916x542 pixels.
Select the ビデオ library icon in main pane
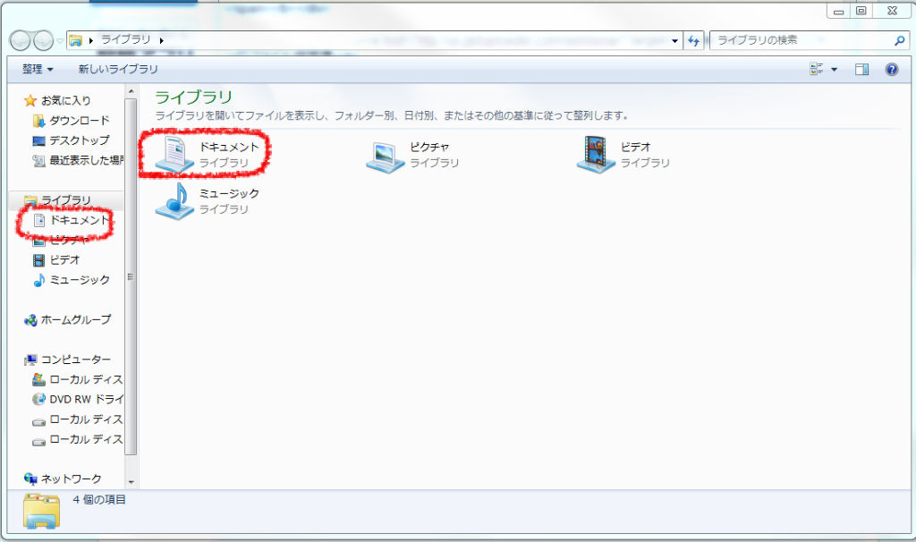coord(596,154)
